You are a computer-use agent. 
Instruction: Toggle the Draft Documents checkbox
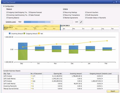[x=86, y=15]
